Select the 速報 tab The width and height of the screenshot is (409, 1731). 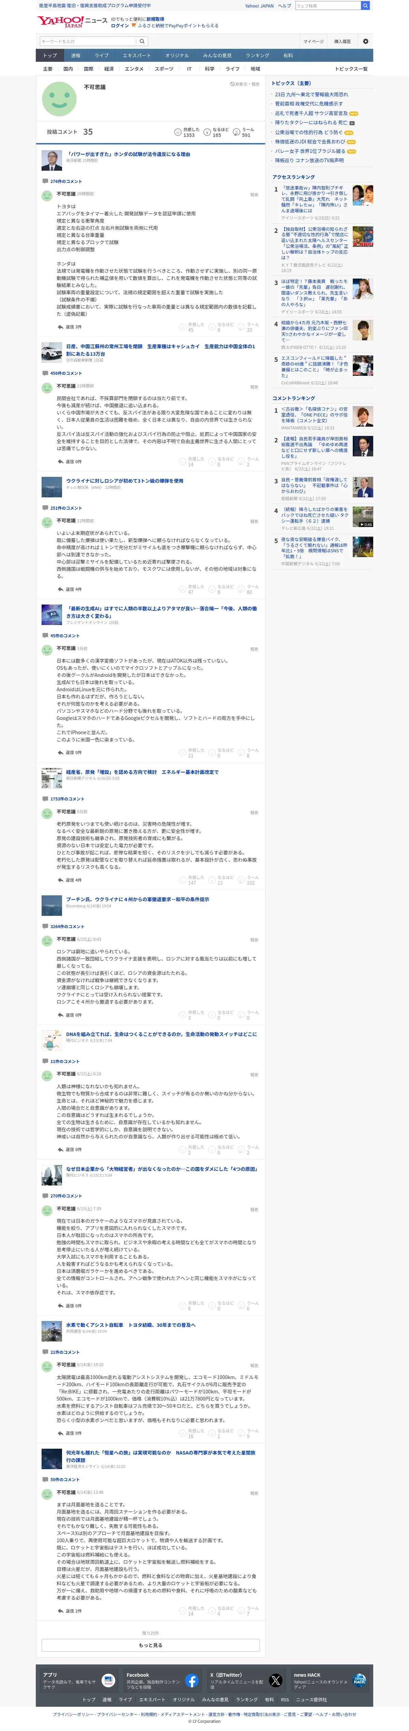(76, 55)
